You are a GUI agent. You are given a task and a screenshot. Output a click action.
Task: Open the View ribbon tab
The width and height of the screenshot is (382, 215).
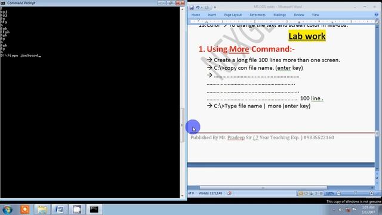coord(315,15)
